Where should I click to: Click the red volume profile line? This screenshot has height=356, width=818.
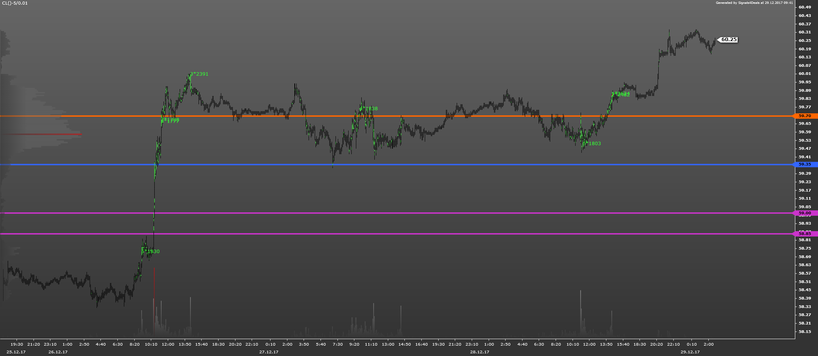click(x=42, y=134)
